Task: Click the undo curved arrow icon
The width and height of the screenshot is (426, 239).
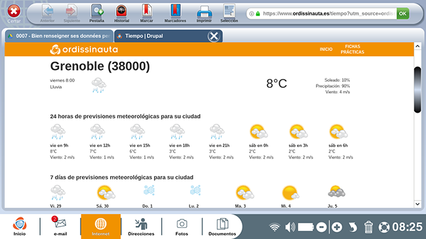Action: click(353, 227)
